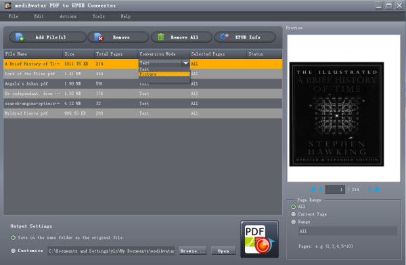Click the output folder path field
The image size is (406, 265).
pos(111,251)
